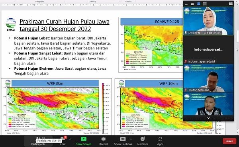Select the bottom Deputi Meteorologi video tile
Screen dimensions: 239x147
click(x=208, y=106)
